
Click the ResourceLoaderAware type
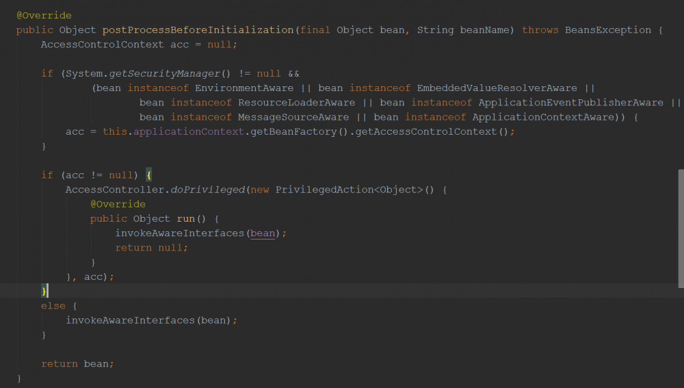point(297,103)
